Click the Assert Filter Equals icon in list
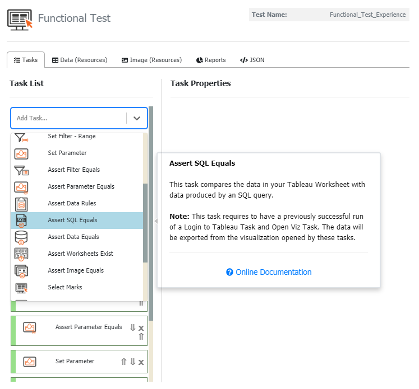 point(21,170)
